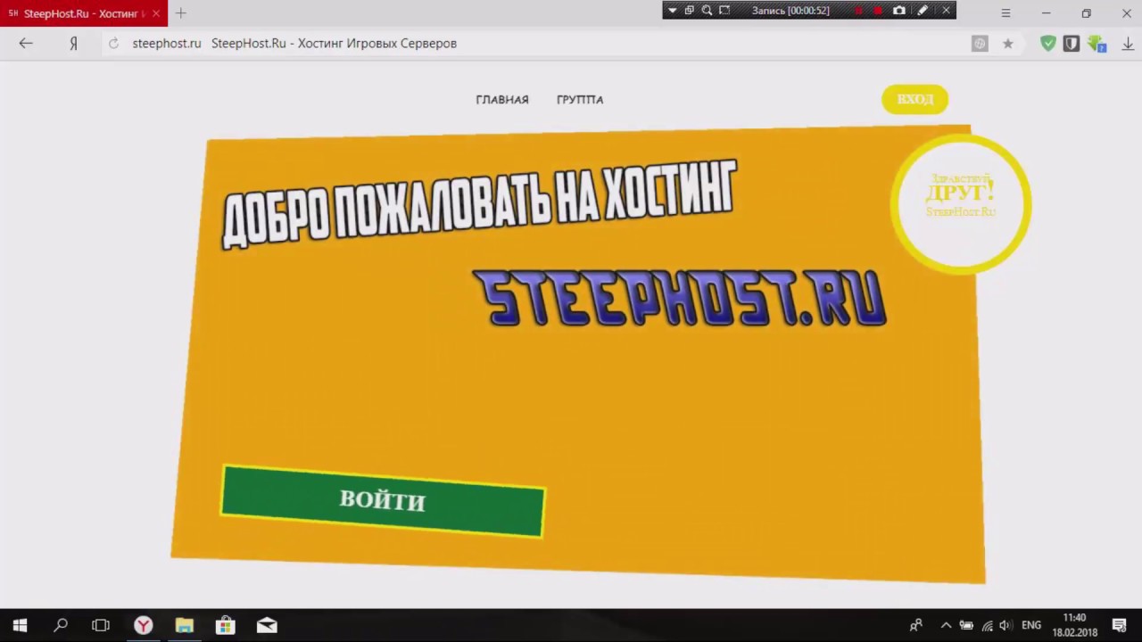Click the recorder region selection icon

tap(724, 11)
